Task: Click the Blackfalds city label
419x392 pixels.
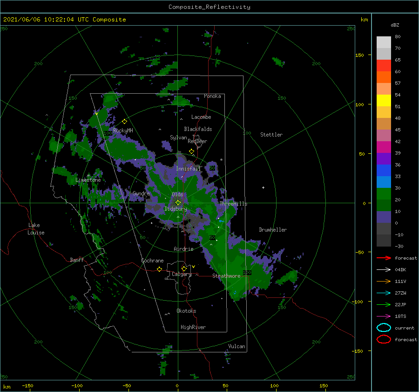Action: (x=198, y=129)
